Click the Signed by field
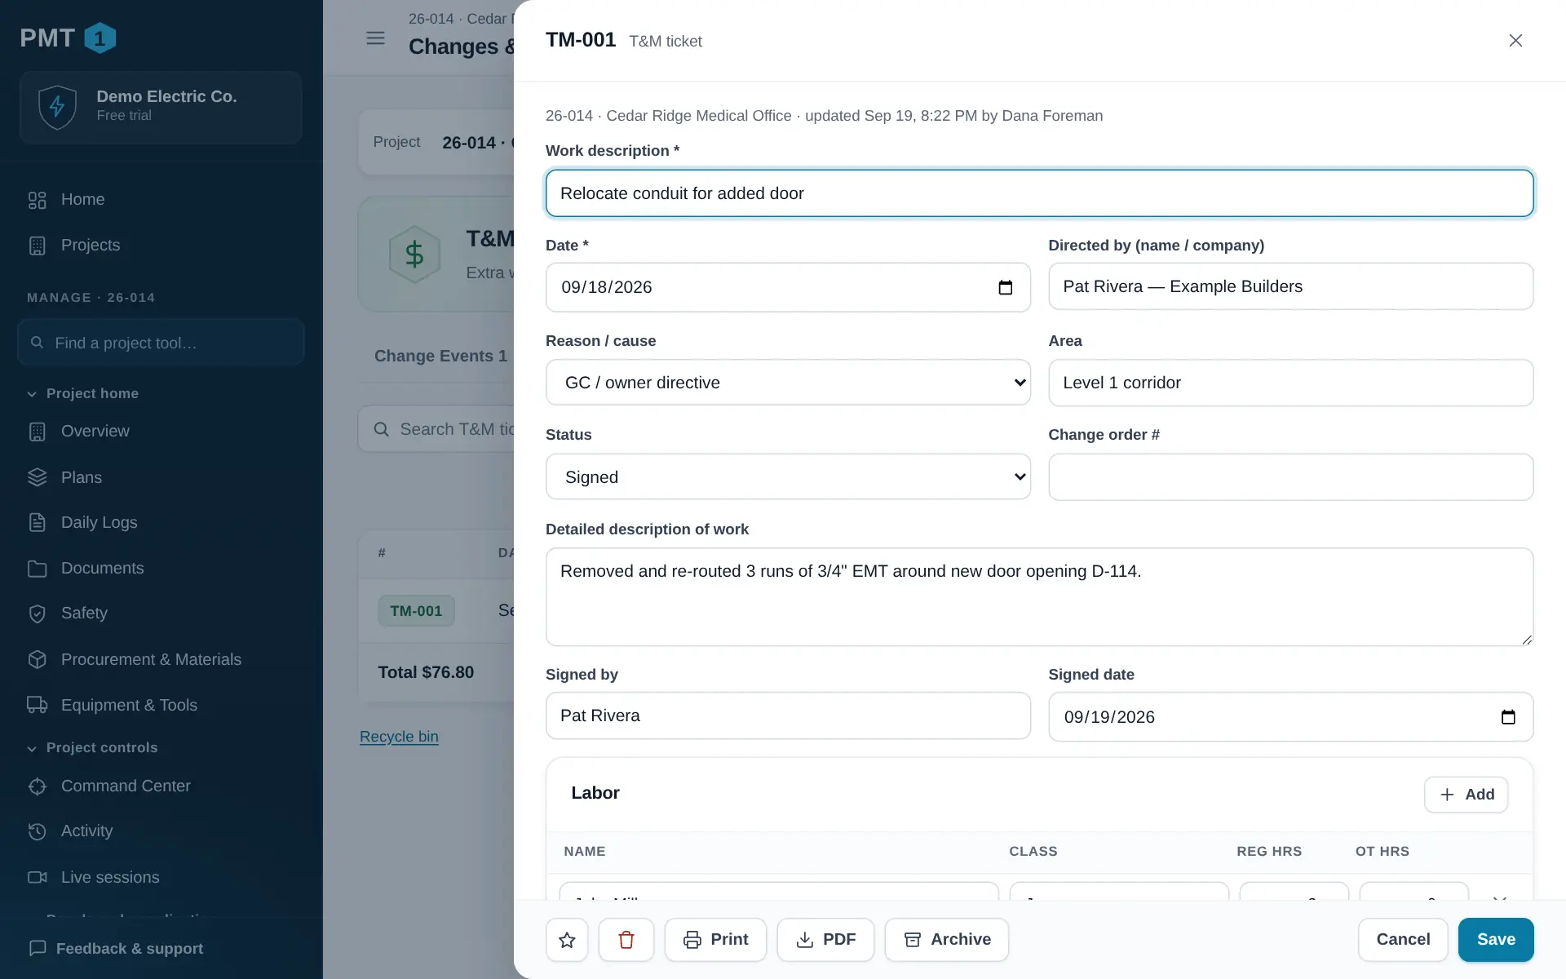This screenshot has height=979, width=1566. click(x=788, y=715)
